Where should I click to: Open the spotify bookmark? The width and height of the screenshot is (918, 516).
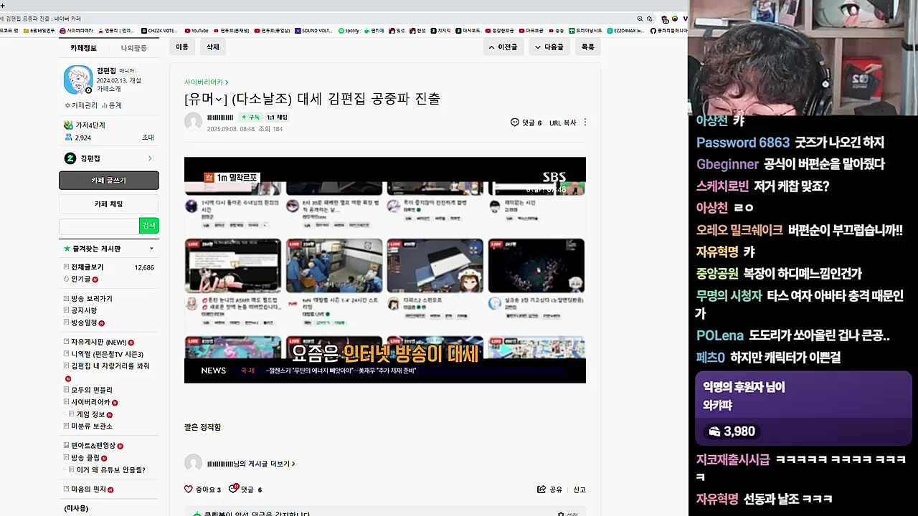point(349,31)
